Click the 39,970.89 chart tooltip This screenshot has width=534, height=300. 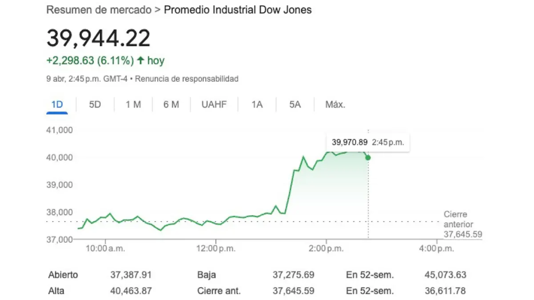[368, 142]
